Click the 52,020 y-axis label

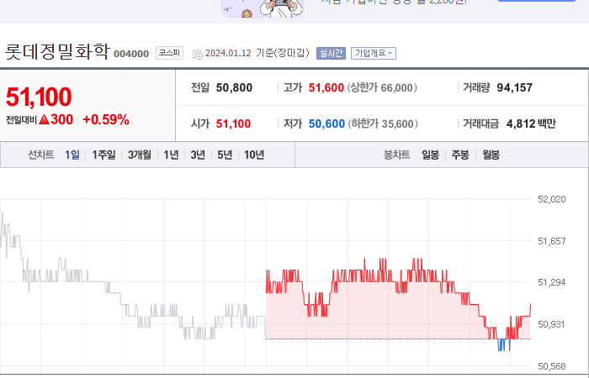[551, 199]
